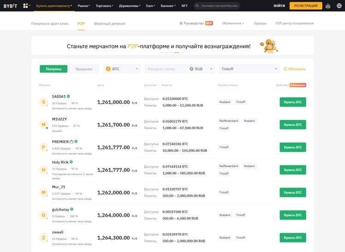Select the P2P tab

click(x=81, y=24)
